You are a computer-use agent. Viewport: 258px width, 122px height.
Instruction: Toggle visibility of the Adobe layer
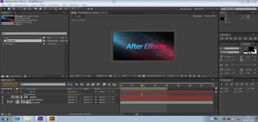pos(2,97)
